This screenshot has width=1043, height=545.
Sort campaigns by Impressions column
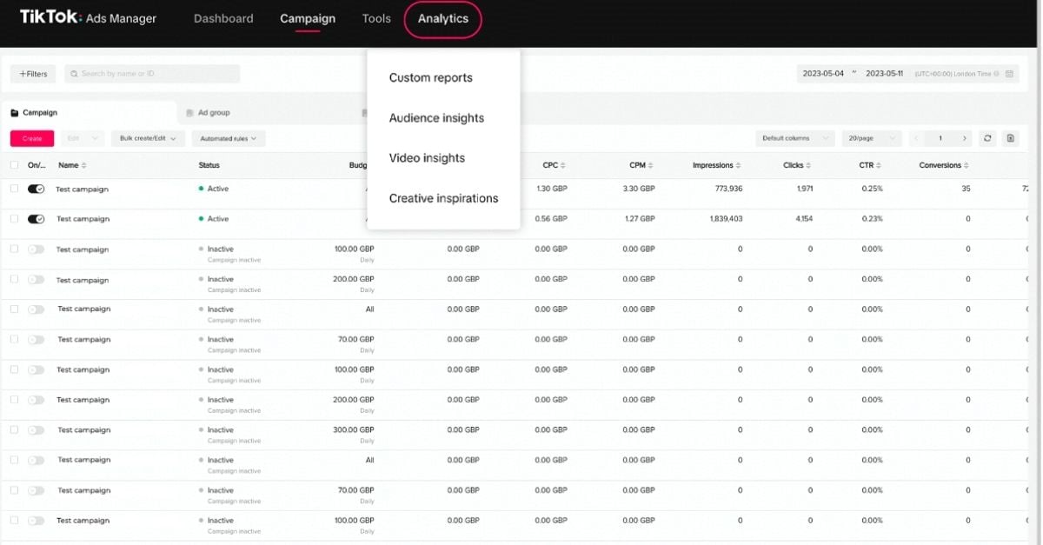click(x=714, y=164)
